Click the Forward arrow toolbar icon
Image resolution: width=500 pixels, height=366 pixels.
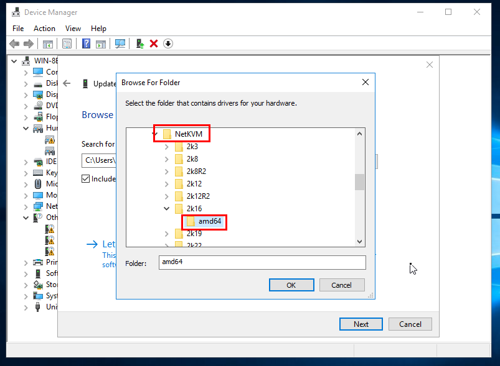coord(29,43)
